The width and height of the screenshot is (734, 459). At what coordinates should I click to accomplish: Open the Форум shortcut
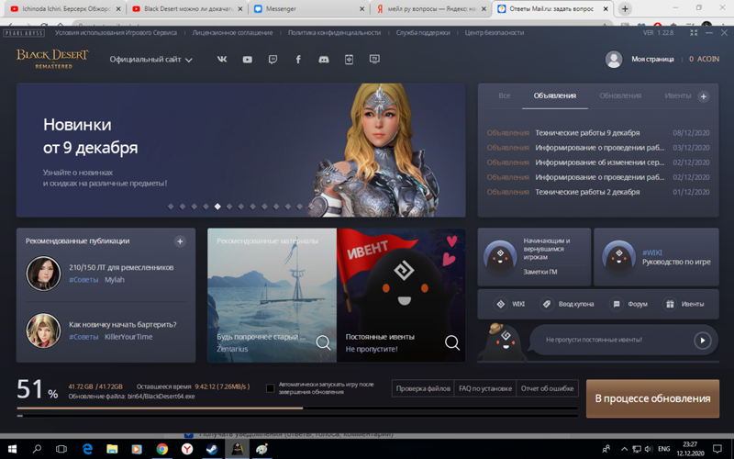click(628, 304)
